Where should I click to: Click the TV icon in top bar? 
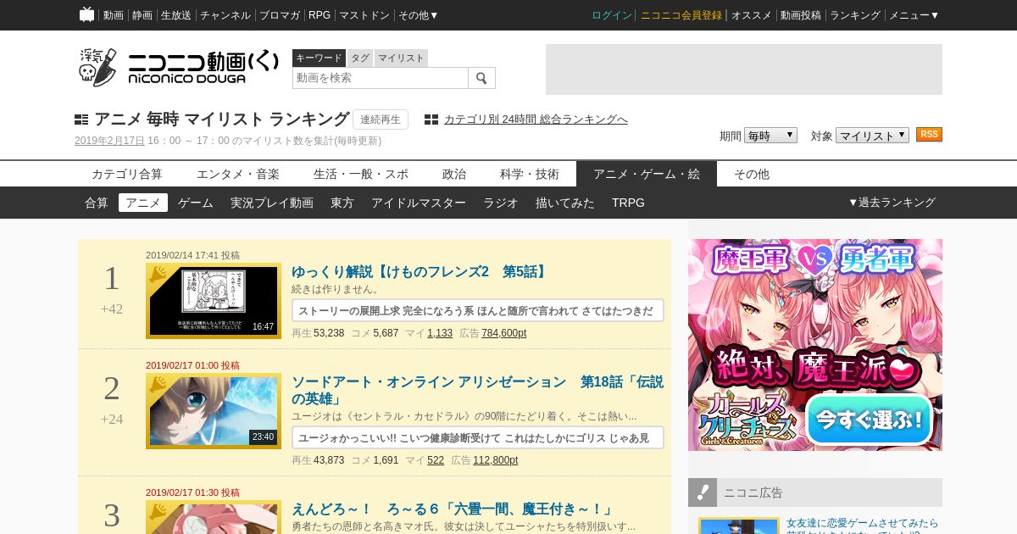87,14
